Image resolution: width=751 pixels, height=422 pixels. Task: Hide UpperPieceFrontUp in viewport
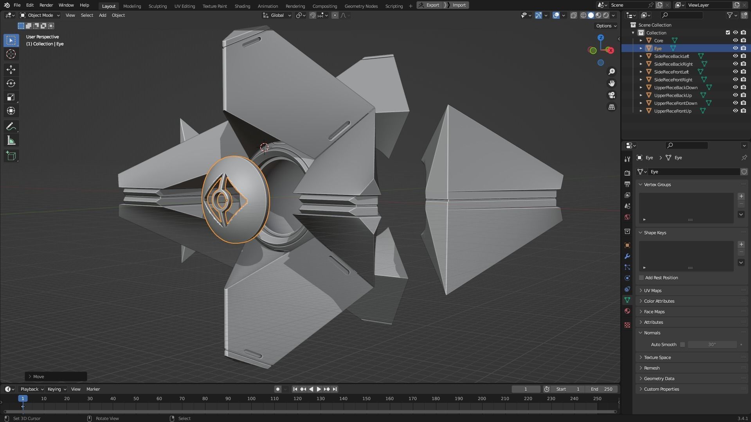(x=735, y=111)
